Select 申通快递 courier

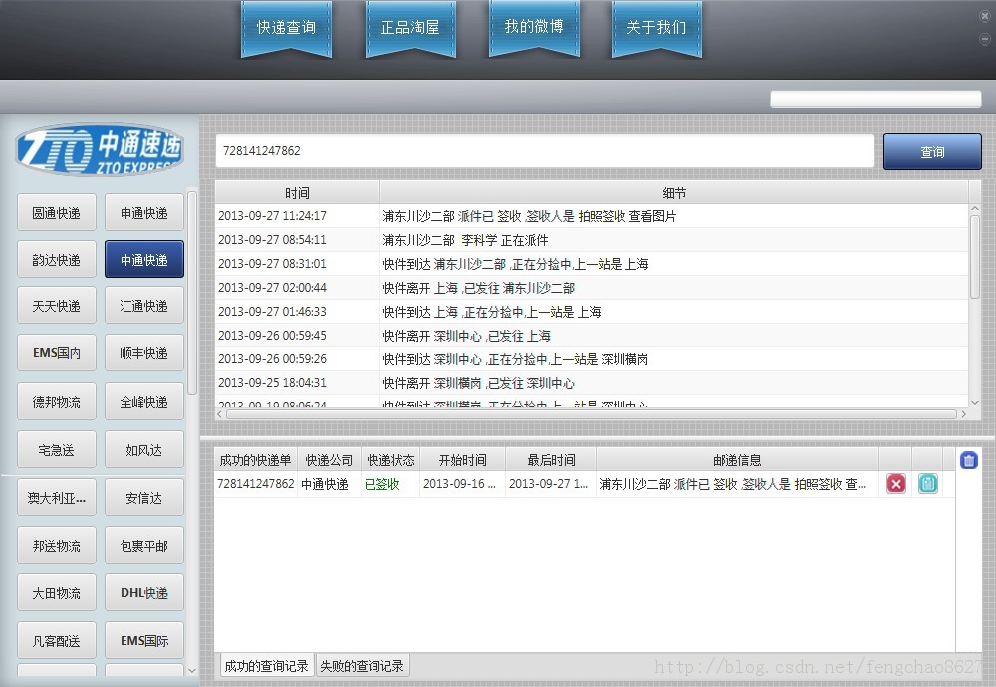(144, 213)
